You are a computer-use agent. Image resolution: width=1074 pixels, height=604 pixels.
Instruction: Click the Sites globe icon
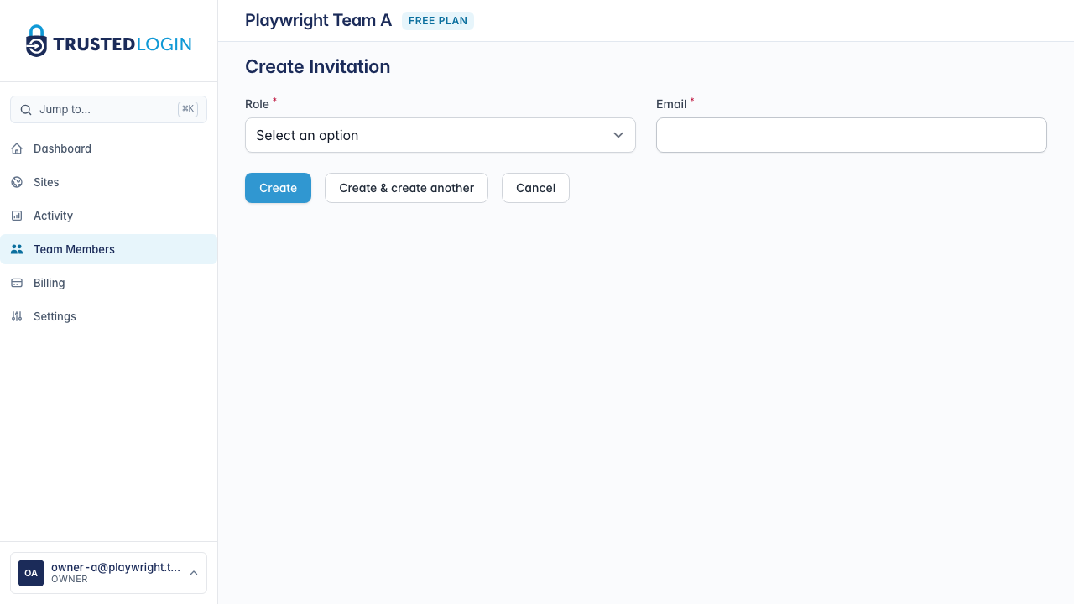point(17,182)
